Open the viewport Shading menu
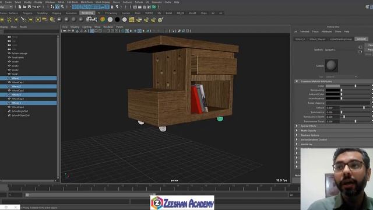The height and width of the screenshot is (210, 373). 75,27
